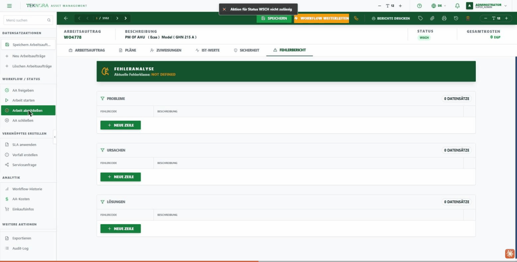517x262 pixels.
Task: Click AA freigeben workflow action
Action: [28, 90]
